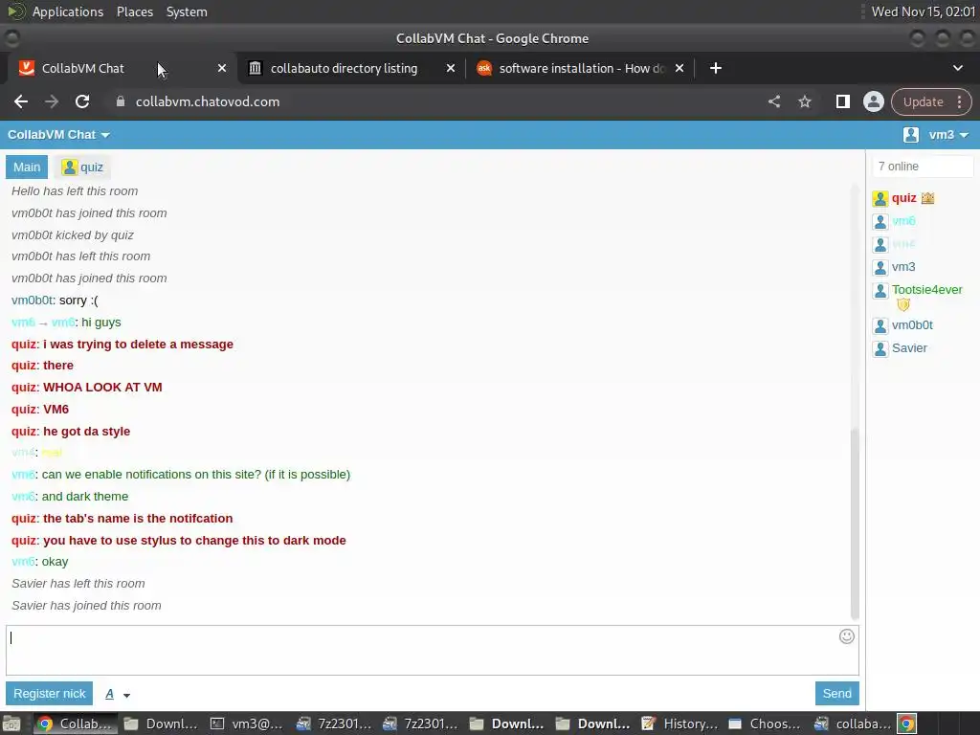Bookmark this page with star icon
The width and height of the screenshot is (980, 735).
pos(804,101)
